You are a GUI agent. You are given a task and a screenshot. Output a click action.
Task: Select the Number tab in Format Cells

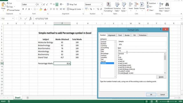tap(103, 35)
